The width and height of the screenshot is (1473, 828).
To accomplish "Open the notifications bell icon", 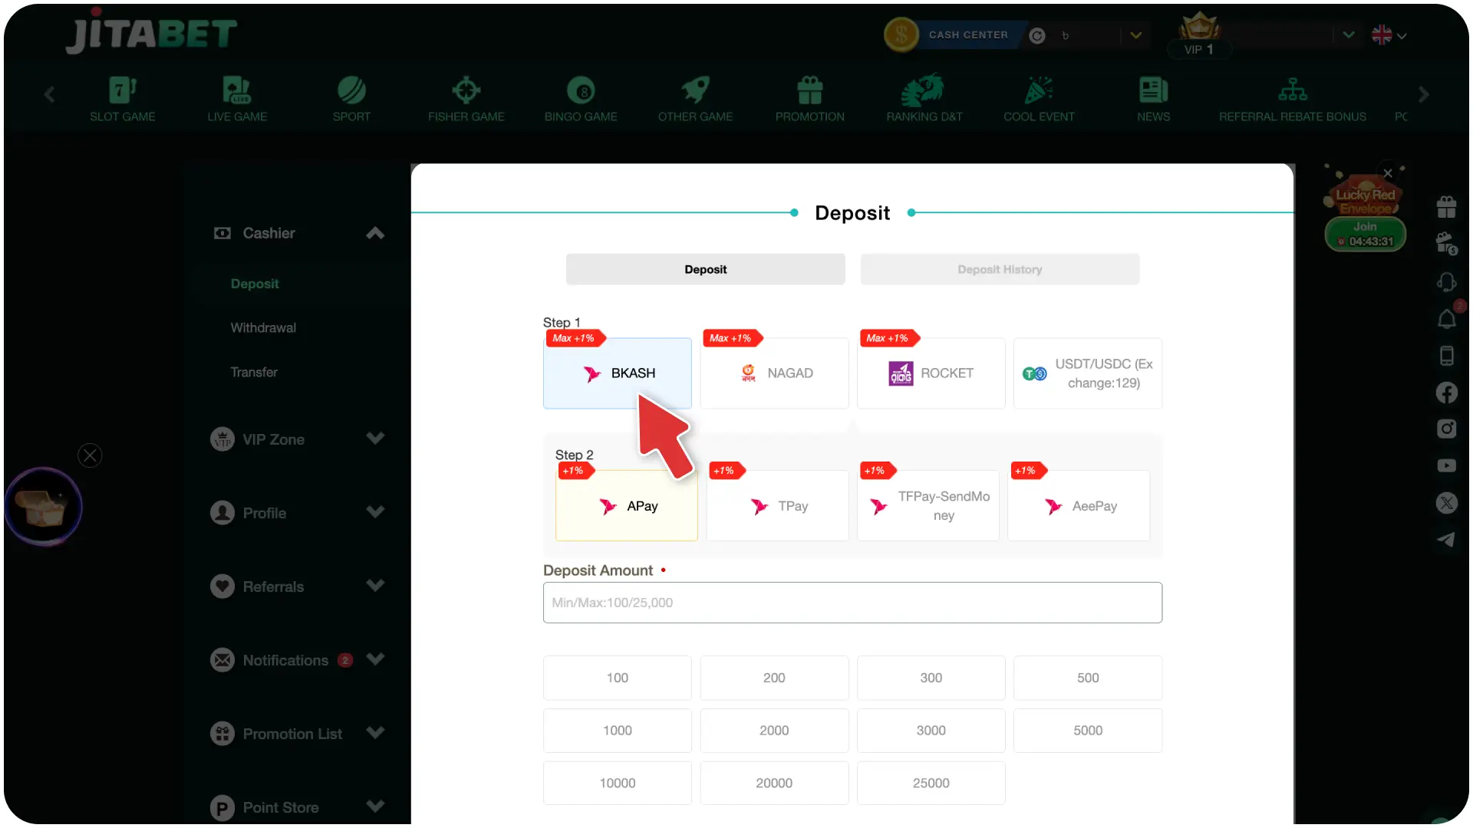I will click(x=1446, y=319).
